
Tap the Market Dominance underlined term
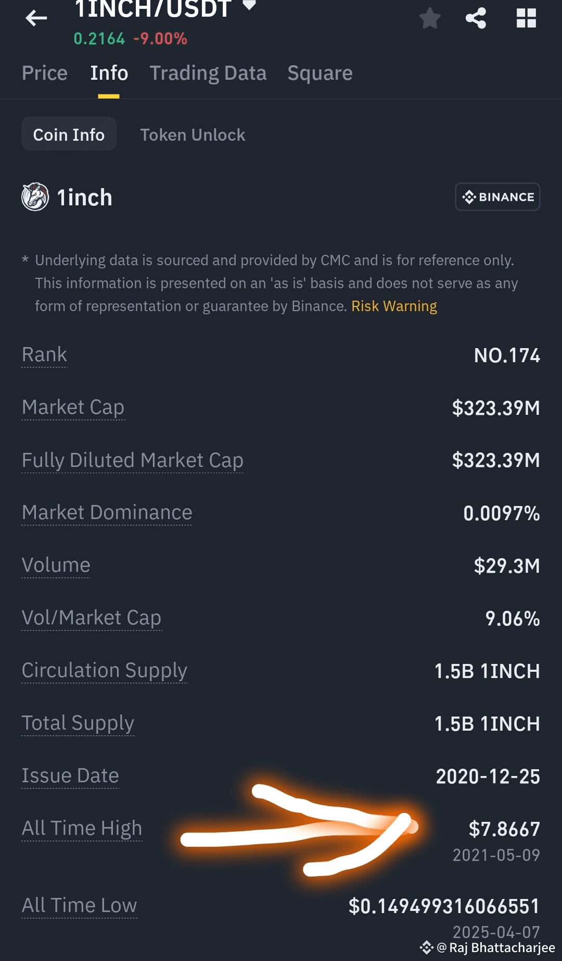[107, 512]
